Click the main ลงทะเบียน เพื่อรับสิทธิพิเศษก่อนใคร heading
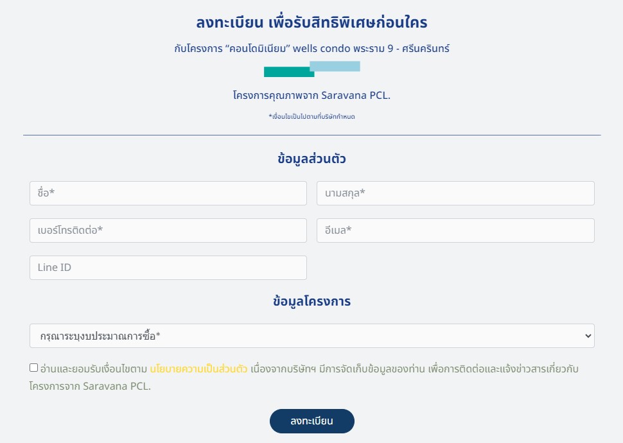 pos(311,23)
